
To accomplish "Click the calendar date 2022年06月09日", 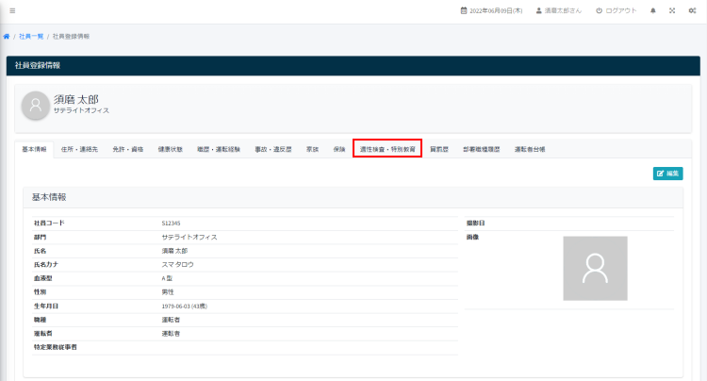I will pos(490,10).
